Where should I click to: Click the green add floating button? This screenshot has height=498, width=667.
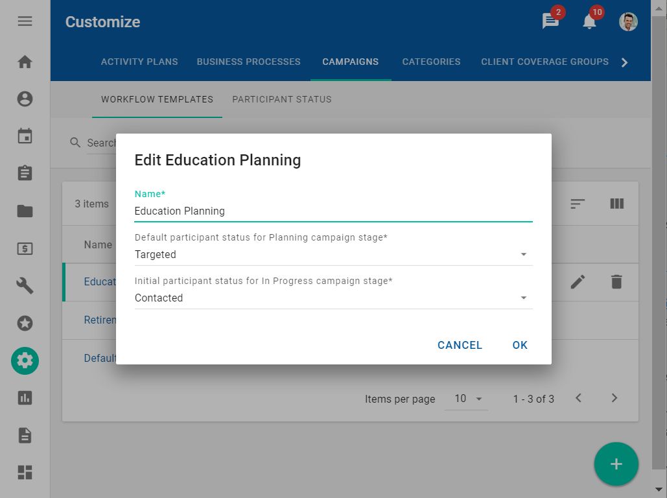pyautogui.click(x=616, y=464)
